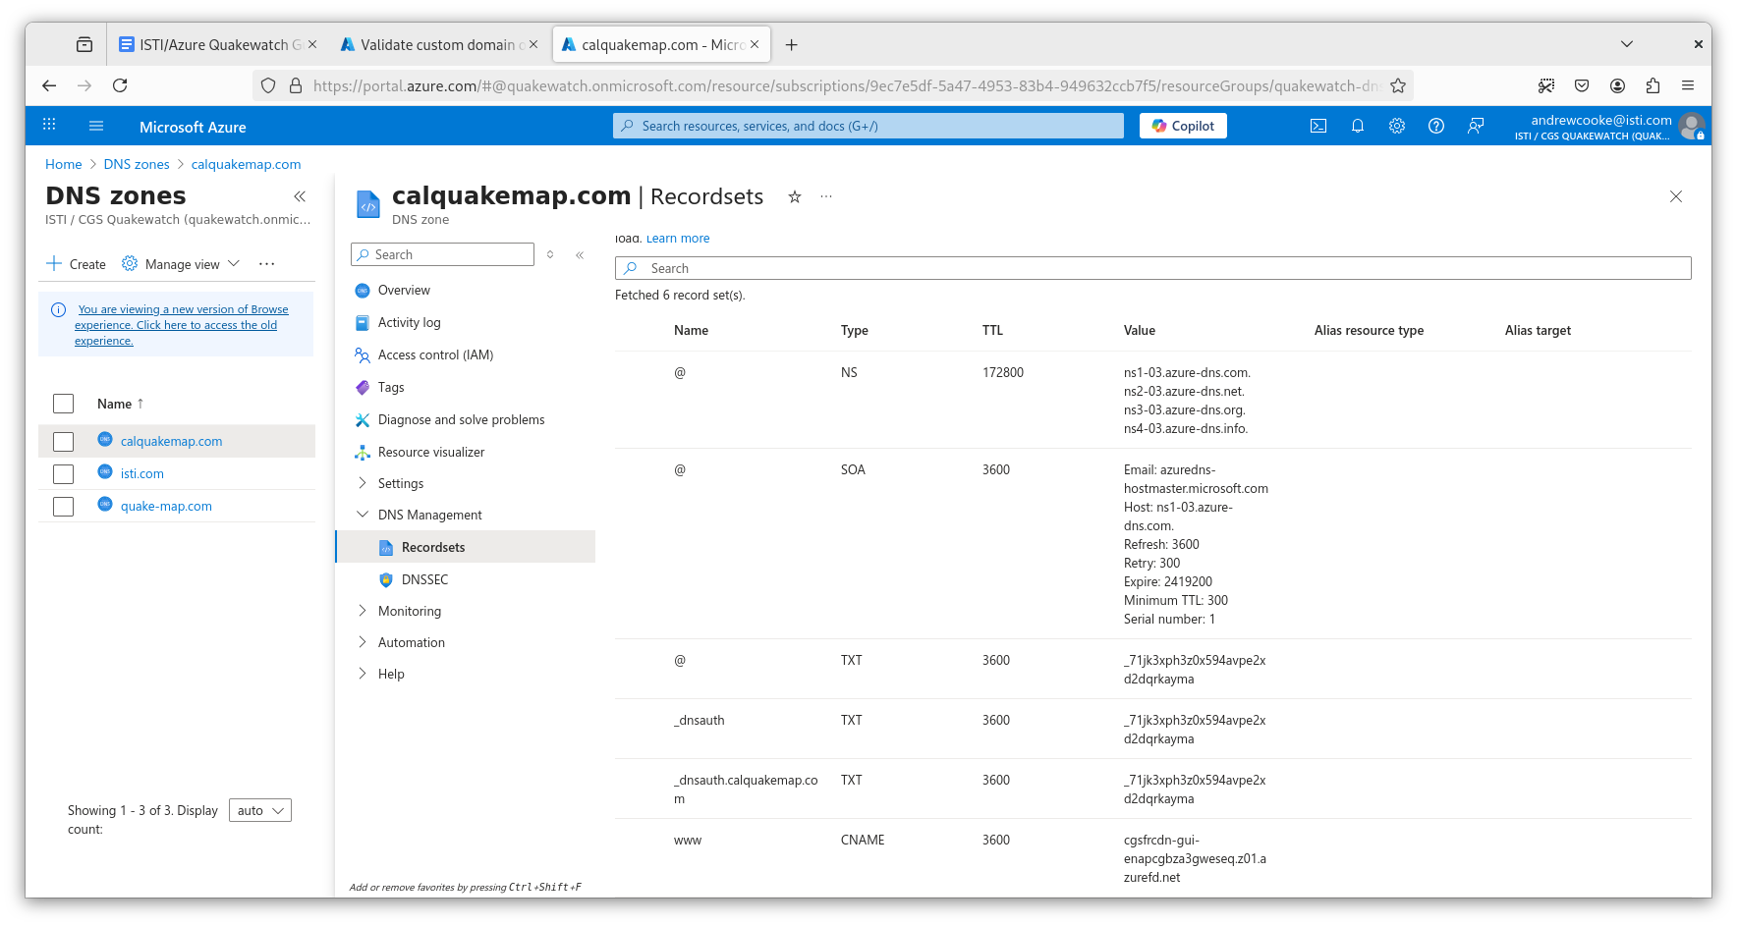The width and height of the screenshot is (1737, 926).
Task: Check the isti.com zone checkbox
Action: coord(63,474)
